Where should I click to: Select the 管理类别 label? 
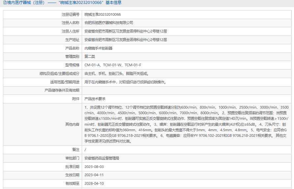(x=73, y=56)
